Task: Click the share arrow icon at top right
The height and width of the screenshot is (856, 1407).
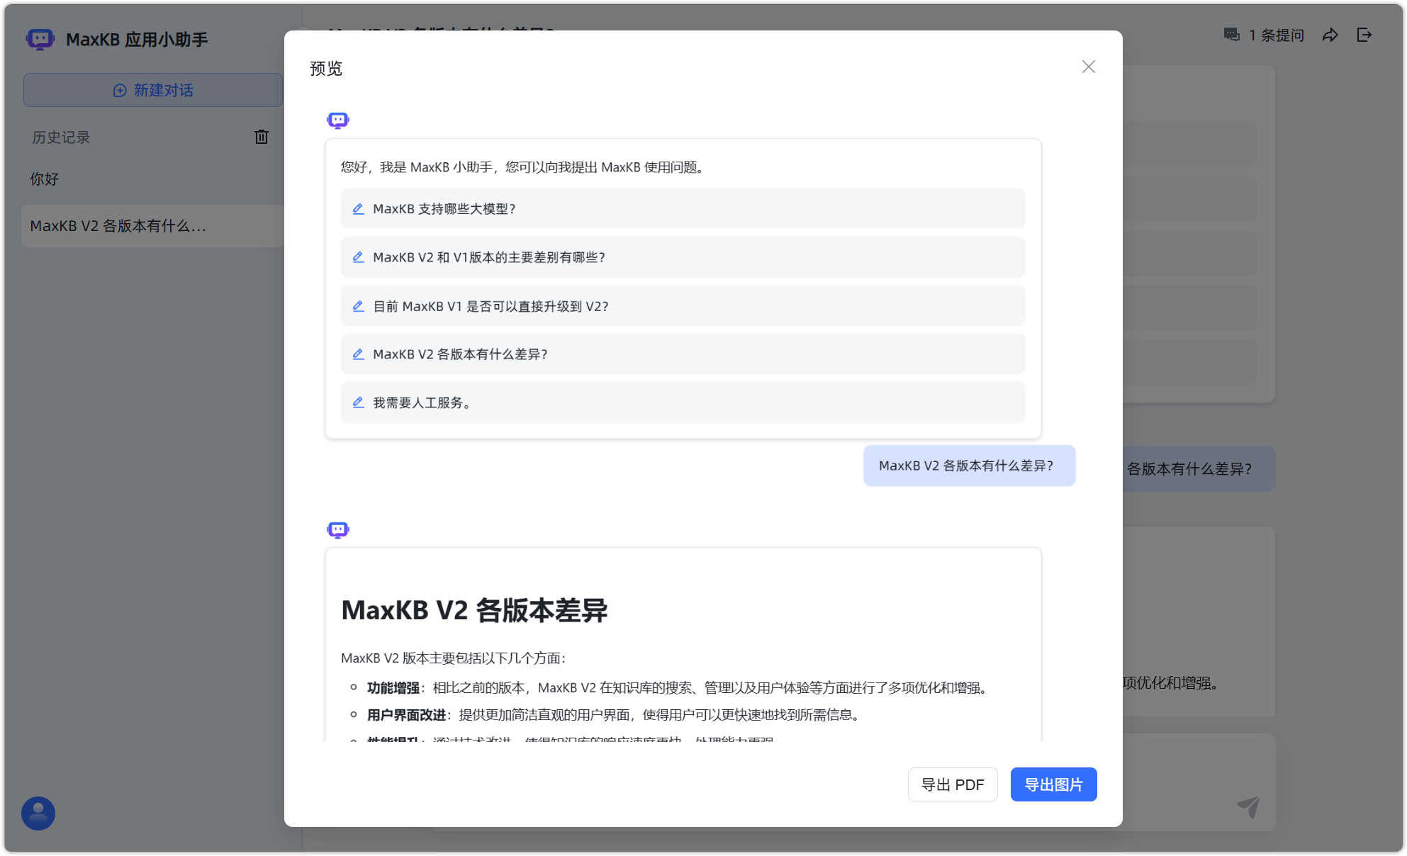Action: (1330, 35)
